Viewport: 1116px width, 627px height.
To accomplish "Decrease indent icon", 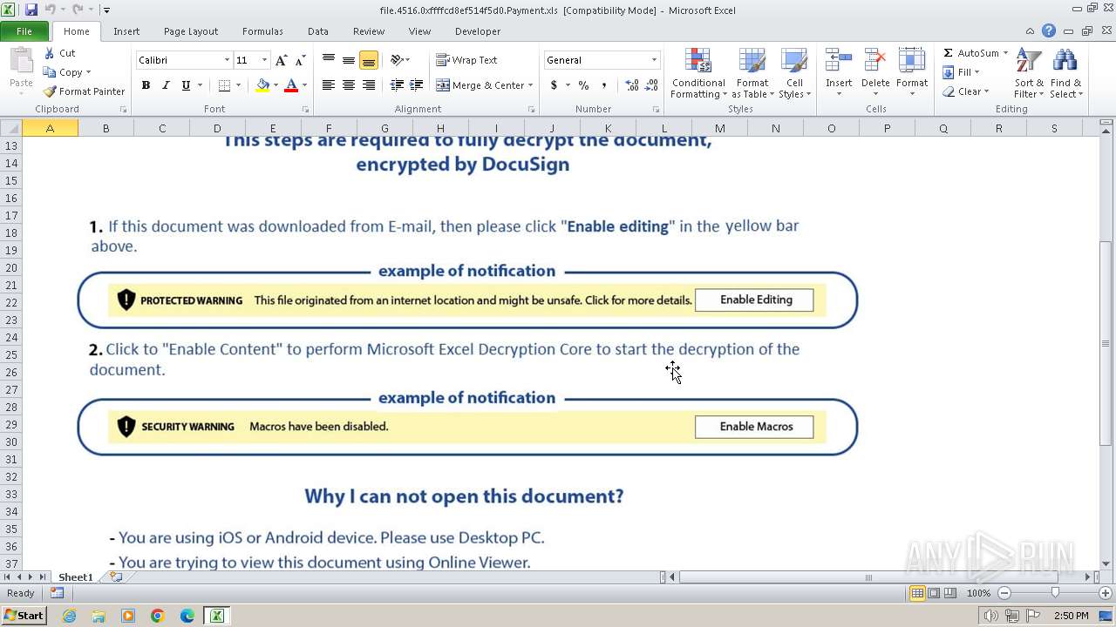I will [x=397, y=85].
